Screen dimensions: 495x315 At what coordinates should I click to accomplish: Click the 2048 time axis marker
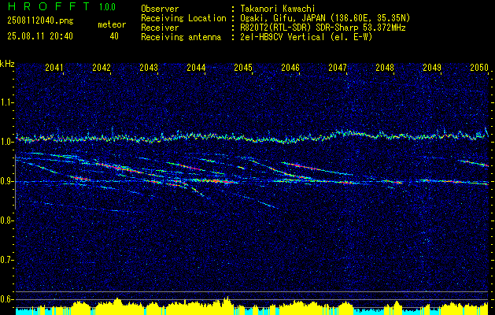[385, 67]
